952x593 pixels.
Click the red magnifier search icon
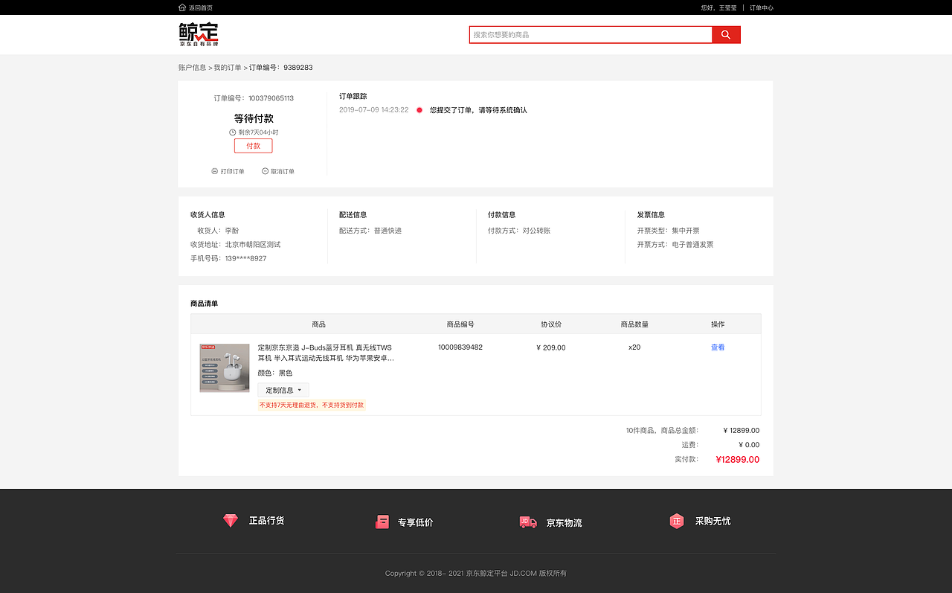pyautogui.click(x=725, y=34)
